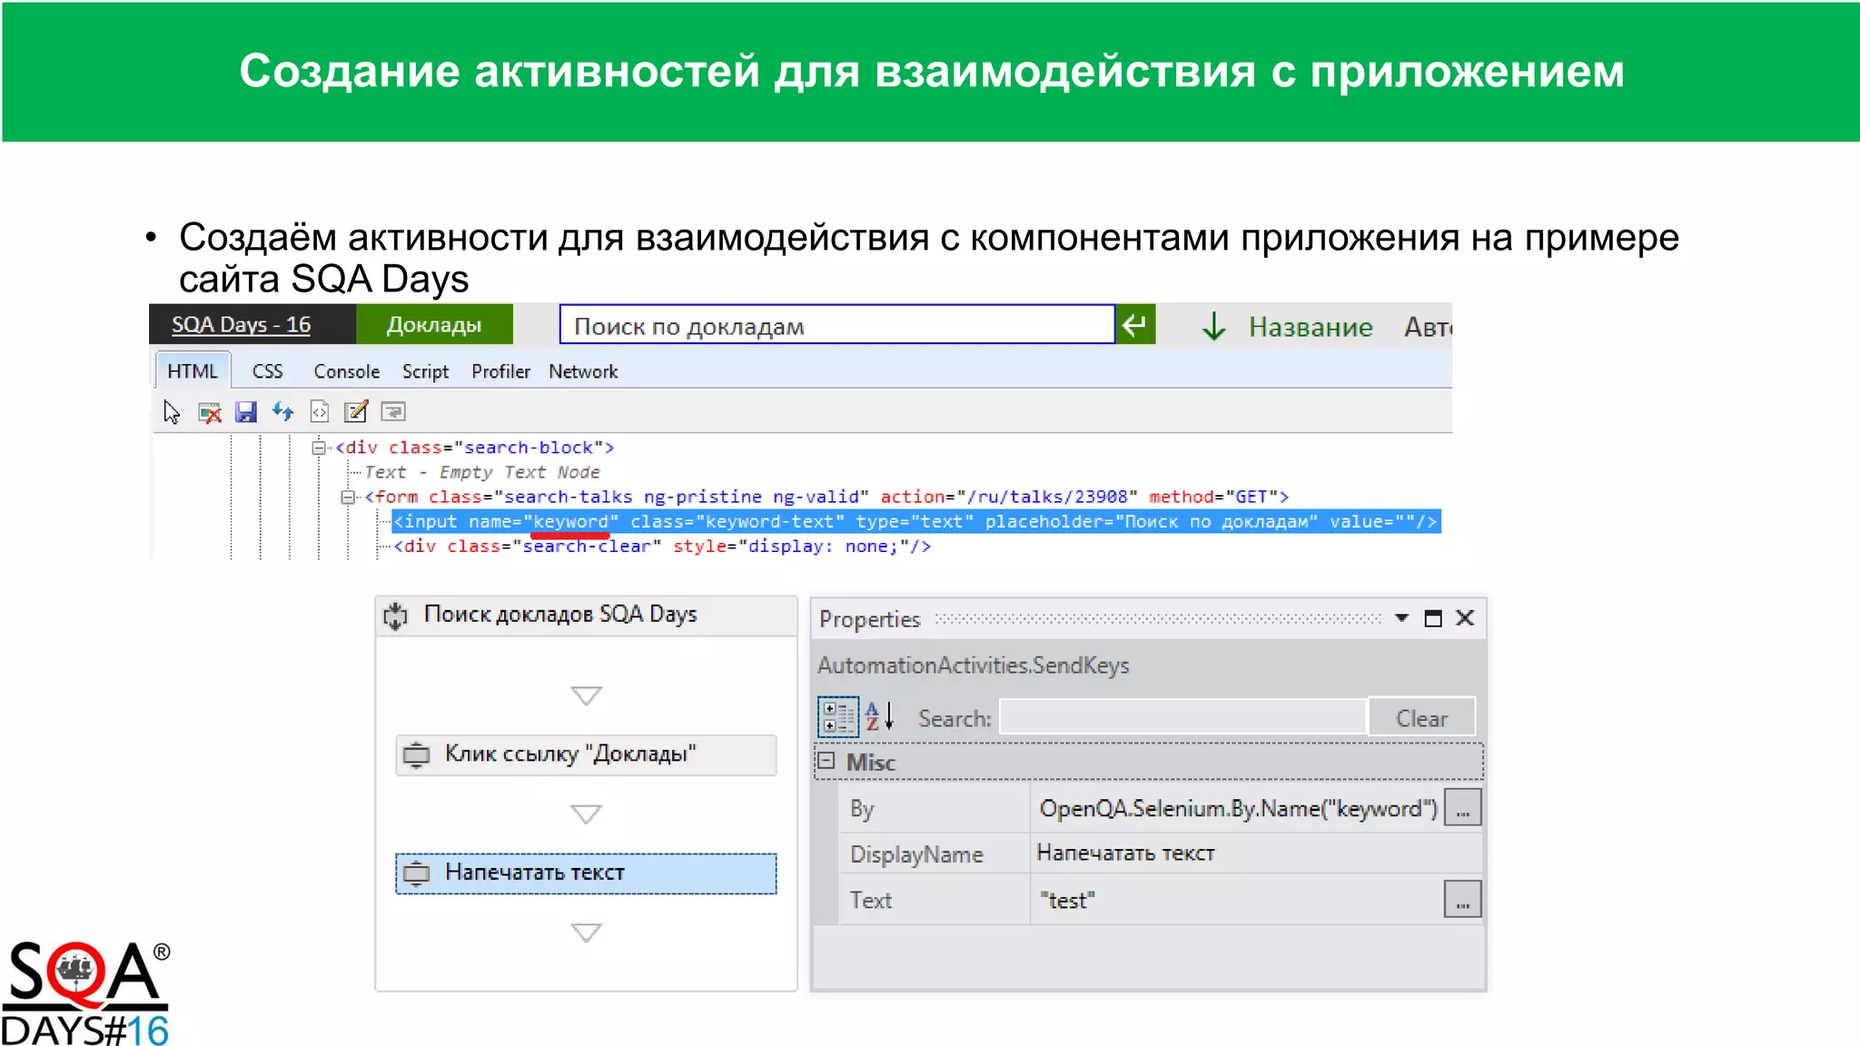Screen dimensions: 1860x1046
Task: Click the DisplayName value Напечатать текст
Action: (1125, 853)
